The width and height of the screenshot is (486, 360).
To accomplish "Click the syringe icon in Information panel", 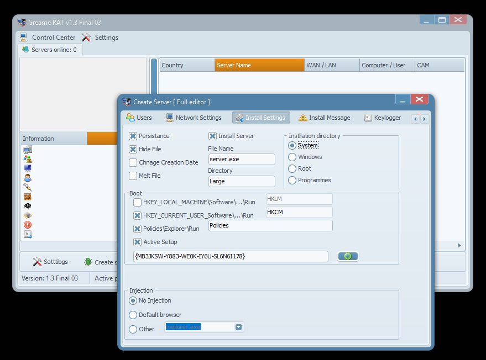I will click(28, 187).
